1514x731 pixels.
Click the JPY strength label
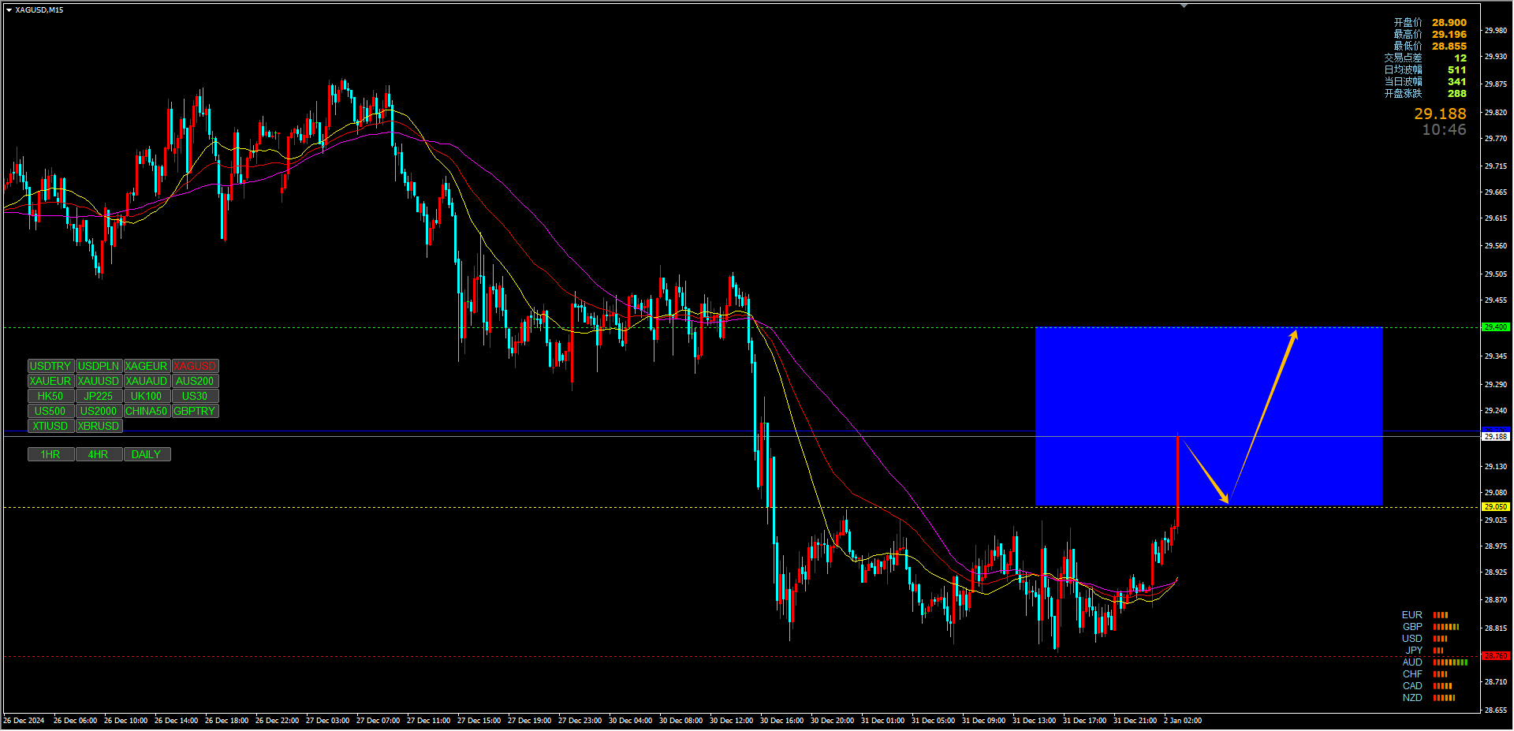(x=1414, y=651)
